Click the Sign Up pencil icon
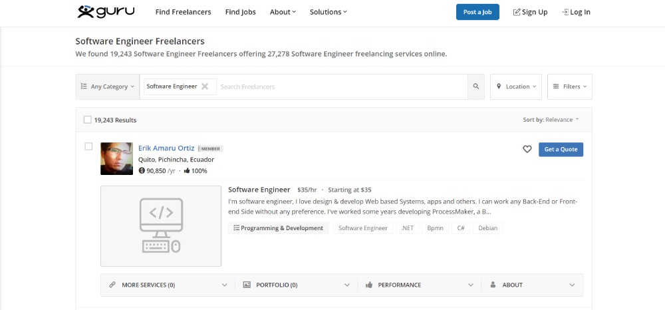 [x=517, y=12]
